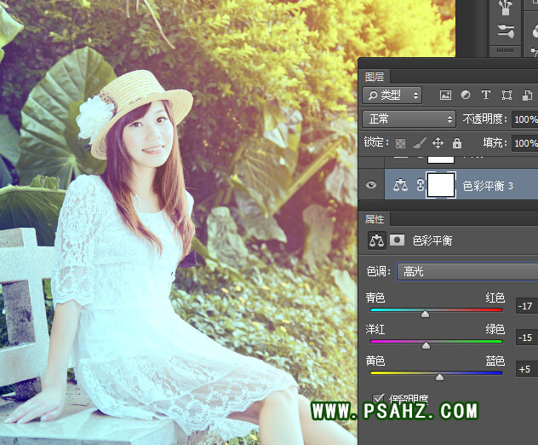Click lock all padlock icon
This screenshot has height=445, width=538.
click(x=457, y=143)
